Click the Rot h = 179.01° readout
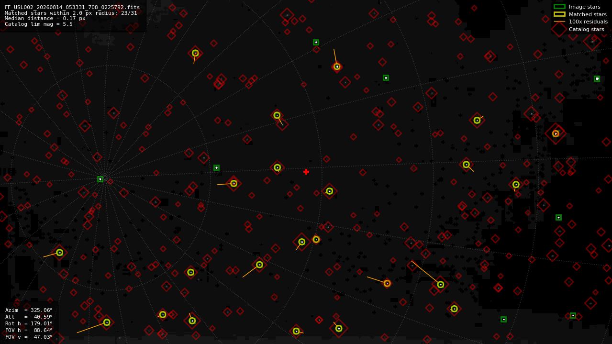This screenshot has height=344, width=612. pos(29,323)
